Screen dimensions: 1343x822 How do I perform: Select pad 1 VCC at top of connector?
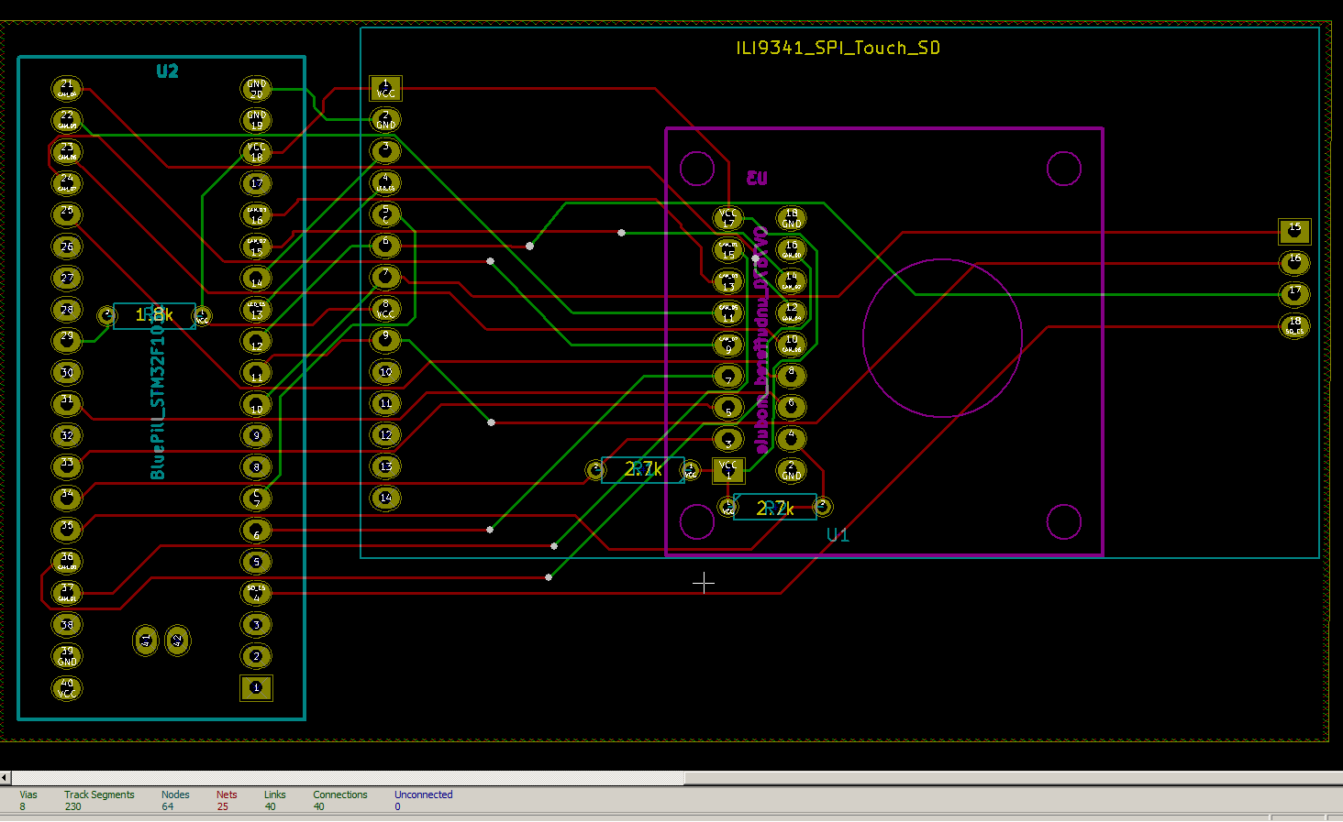[x=385, y=88]
